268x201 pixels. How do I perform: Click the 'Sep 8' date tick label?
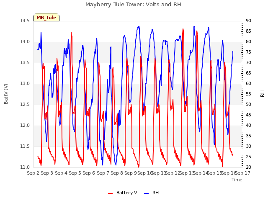[x=117, y=173]
